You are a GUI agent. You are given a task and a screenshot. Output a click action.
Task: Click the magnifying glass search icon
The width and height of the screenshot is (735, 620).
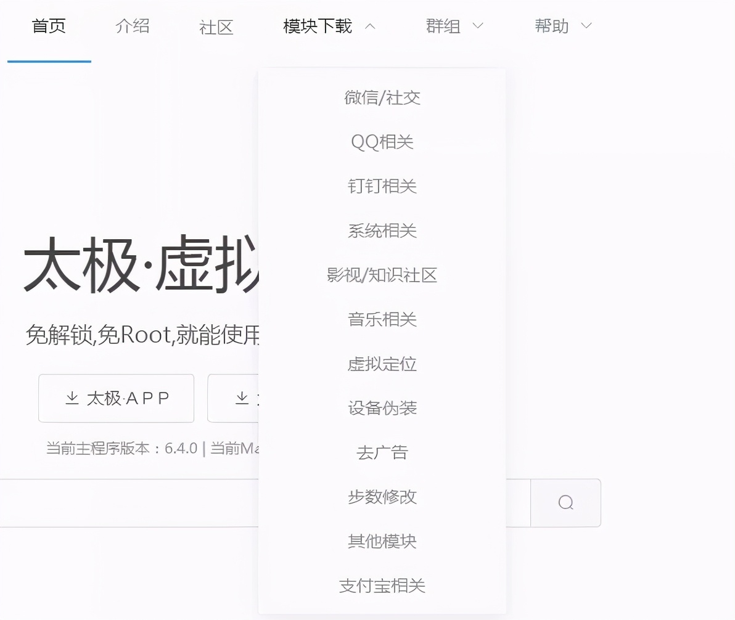pos(565,502)
